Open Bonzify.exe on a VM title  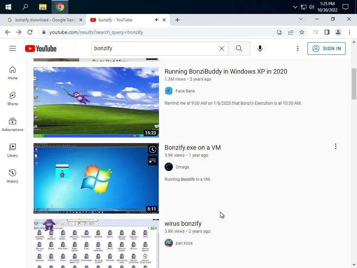point(192,148)
